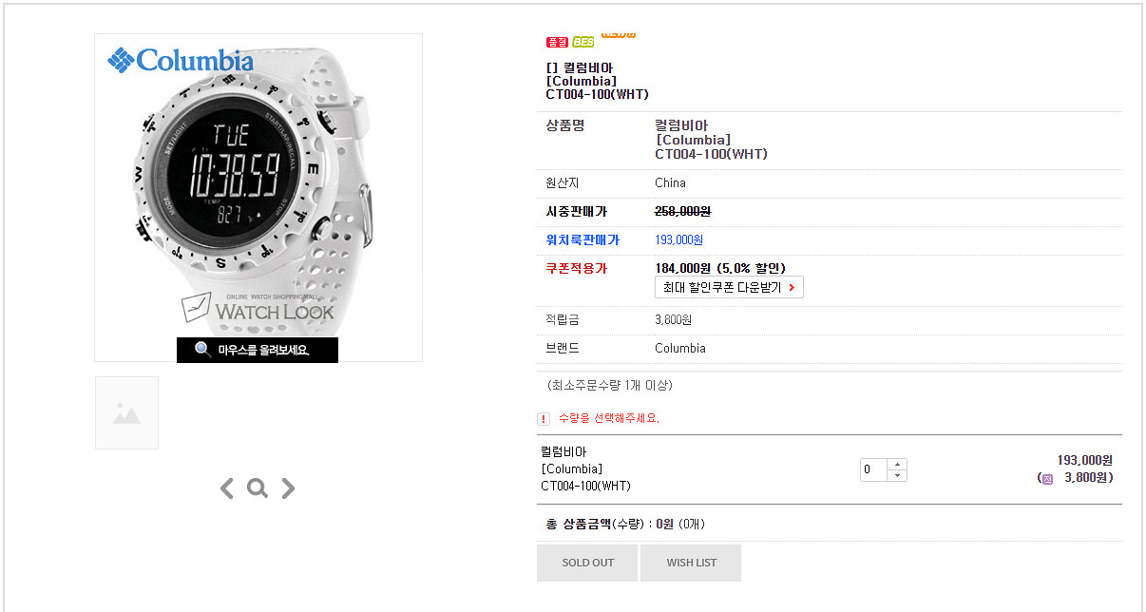Click the red 품절 sold-out badge
The image size is (1146, 612).
coord(557,42)
